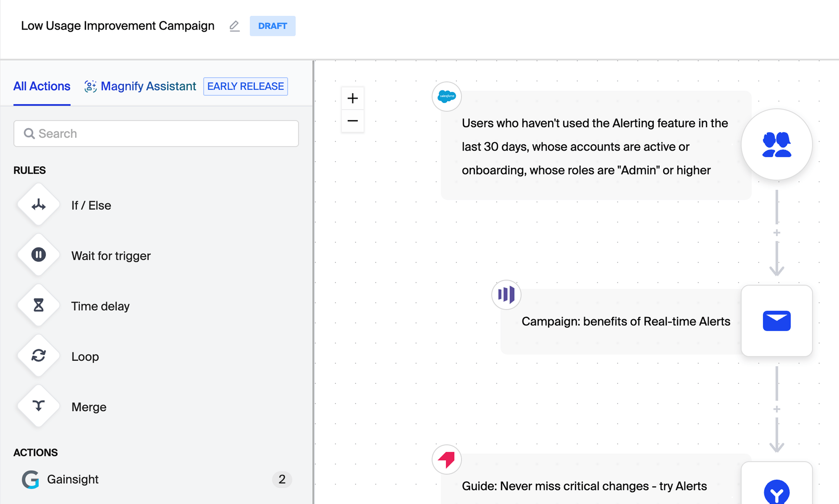Choose the Time delay hourglass icon
The width and height of the screenshot is (839, 504).
tap(39, 306)
